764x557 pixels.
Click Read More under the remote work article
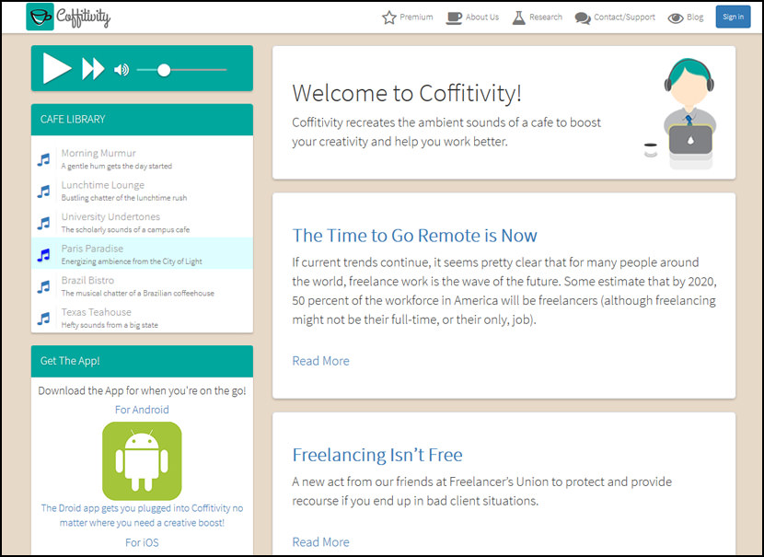point(320,361)
